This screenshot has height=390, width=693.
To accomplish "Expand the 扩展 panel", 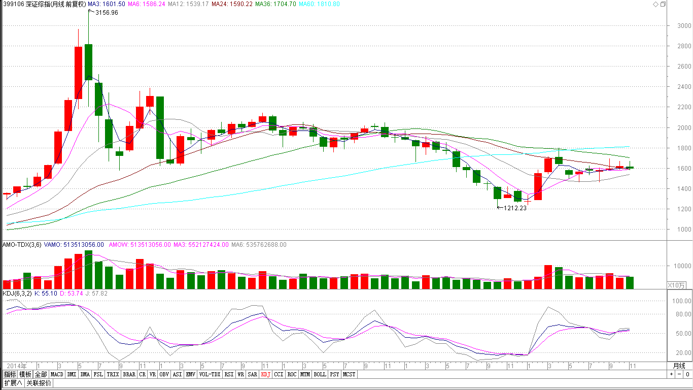I will (x=13, y=383).
